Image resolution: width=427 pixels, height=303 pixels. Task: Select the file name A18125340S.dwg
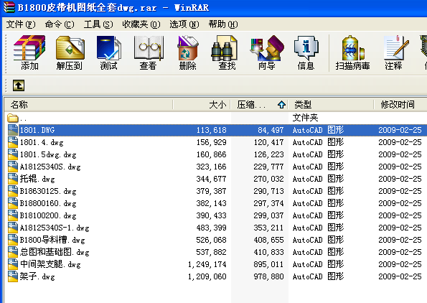[x=50, y=167]
